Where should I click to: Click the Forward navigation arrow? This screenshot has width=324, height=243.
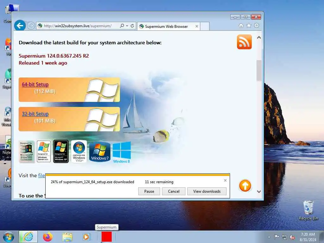(x=31, y=26)
